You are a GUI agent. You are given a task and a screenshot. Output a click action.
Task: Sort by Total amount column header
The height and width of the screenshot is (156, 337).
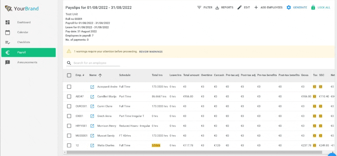click(x=191, y=75)
